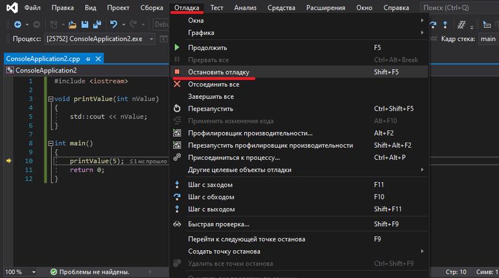The width and height of the screenshot is (499, 278).
Task: Open the undo history dropdown arrow
Action: pyautogui.click(x=124, y=25)
